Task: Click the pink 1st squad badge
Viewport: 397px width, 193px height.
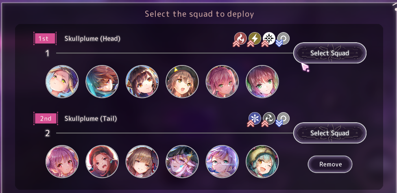Action: coord(45,39)
